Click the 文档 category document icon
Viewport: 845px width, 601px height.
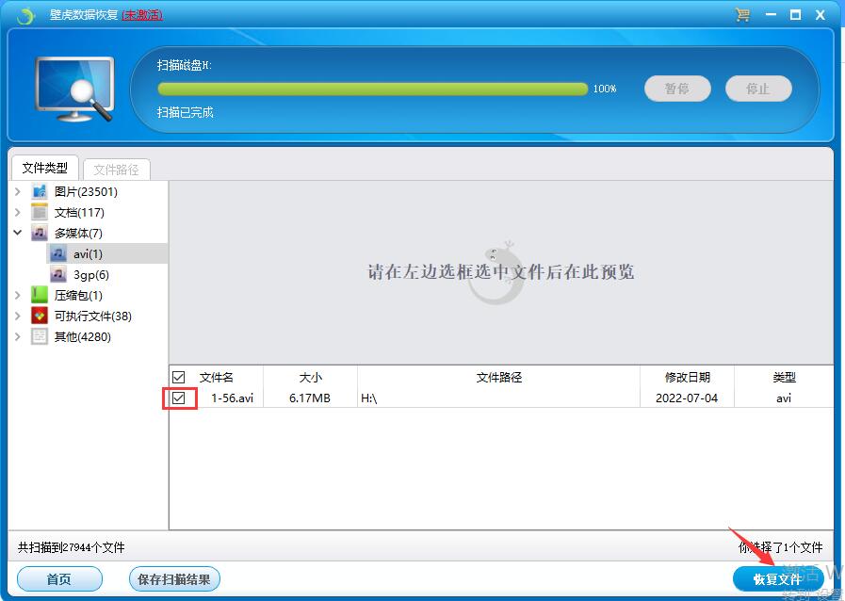click(x=40, y=213)
